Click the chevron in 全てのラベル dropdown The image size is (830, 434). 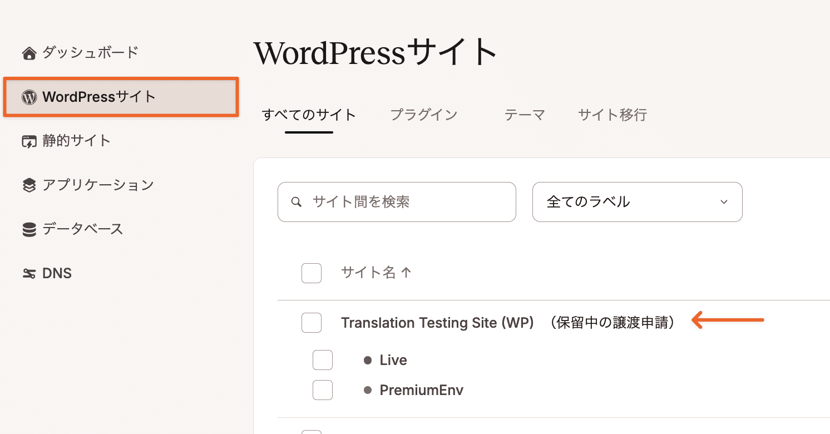(x=724, y=202)
